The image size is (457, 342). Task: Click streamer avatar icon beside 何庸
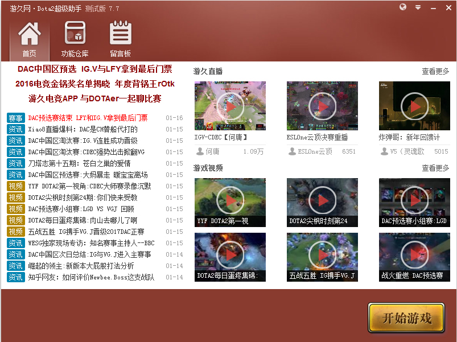click(x=200, y=151)
